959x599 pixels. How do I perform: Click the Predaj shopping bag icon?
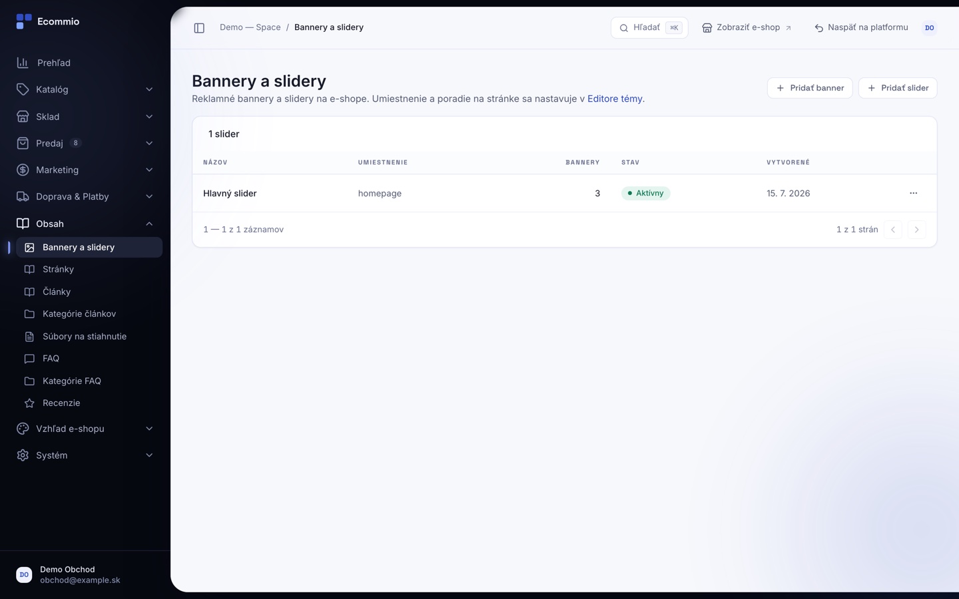23,143
